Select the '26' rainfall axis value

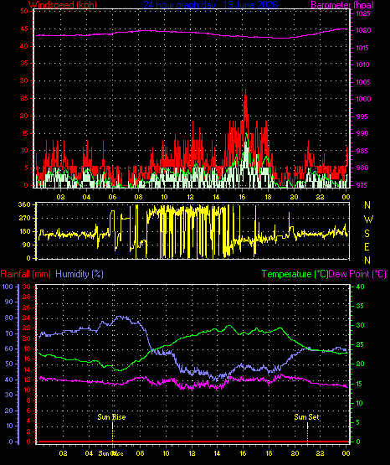pos(27,307)
